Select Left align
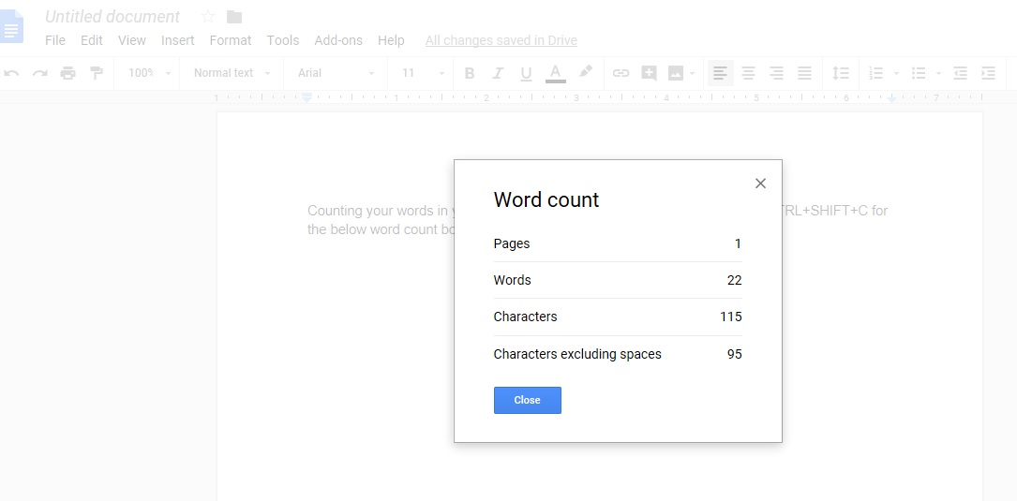 [720, 73]
